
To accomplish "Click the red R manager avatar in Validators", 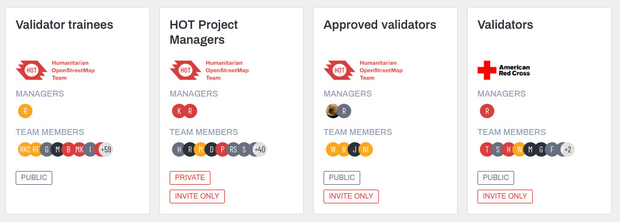I will 487,111.
